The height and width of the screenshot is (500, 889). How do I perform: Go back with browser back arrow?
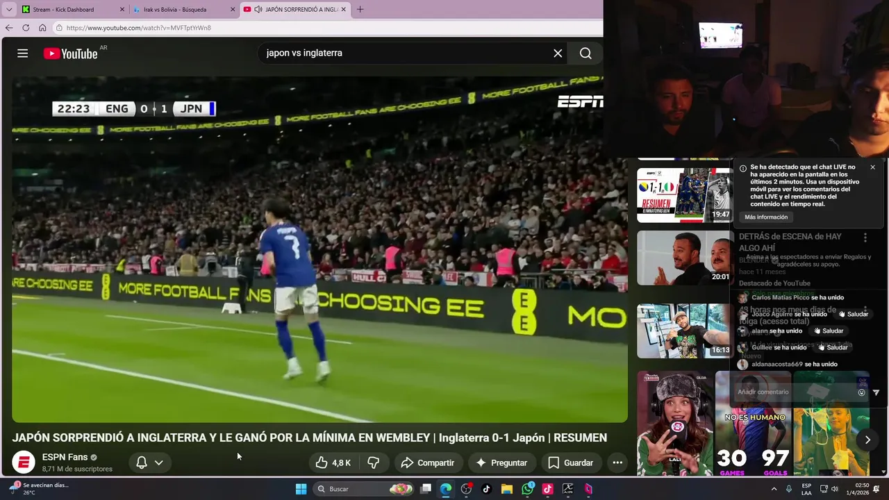9,28
